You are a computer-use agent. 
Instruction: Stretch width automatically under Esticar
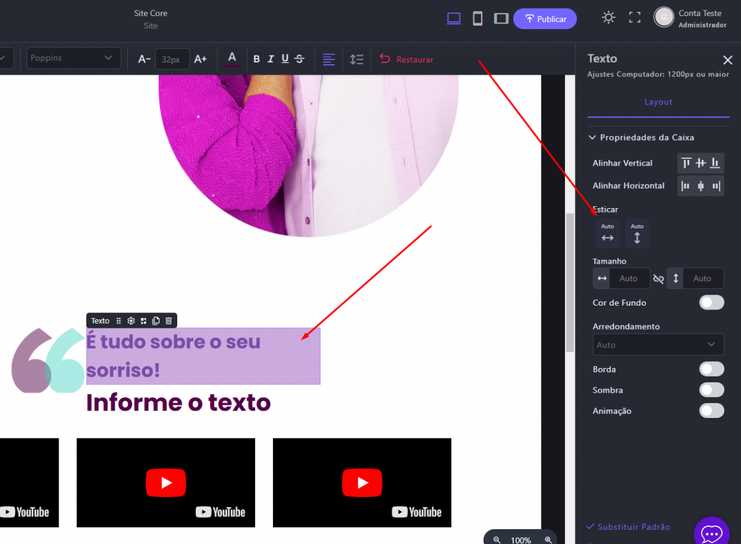608,234
